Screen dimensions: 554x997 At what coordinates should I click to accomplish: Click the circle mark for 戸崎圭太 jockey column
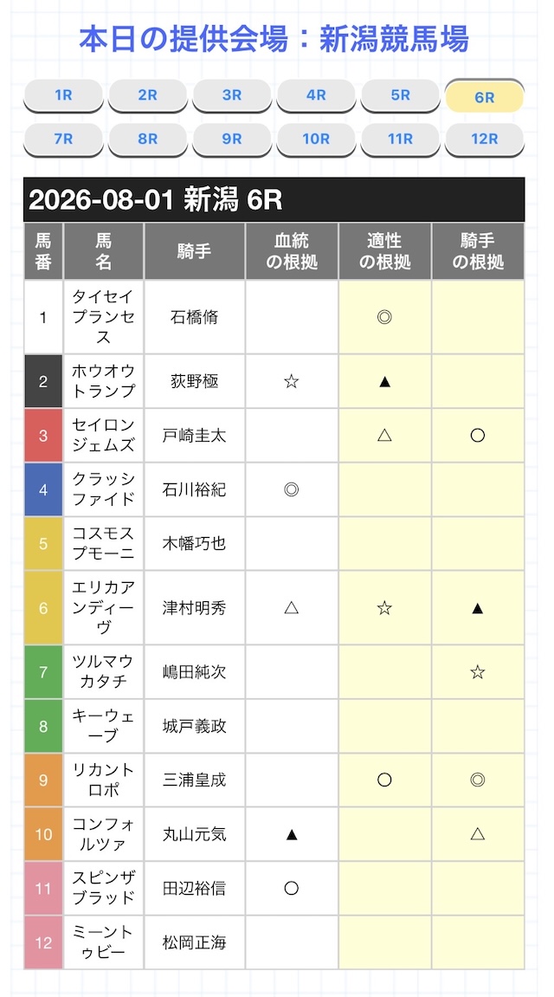point(478,436)
